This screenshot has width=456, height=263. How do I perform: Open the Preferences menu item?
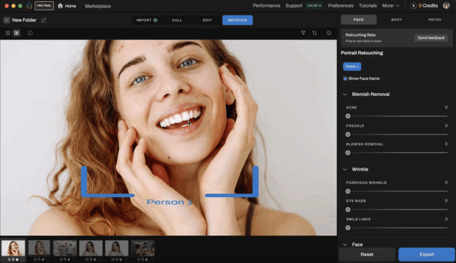click(x=340, y=5)
